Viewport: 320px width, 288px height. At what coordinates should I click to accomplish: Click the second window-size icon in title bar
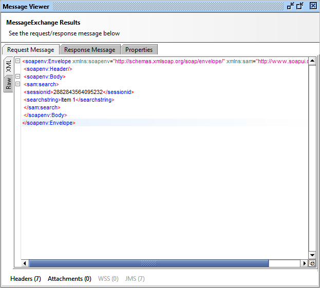(x=300, y=6)
